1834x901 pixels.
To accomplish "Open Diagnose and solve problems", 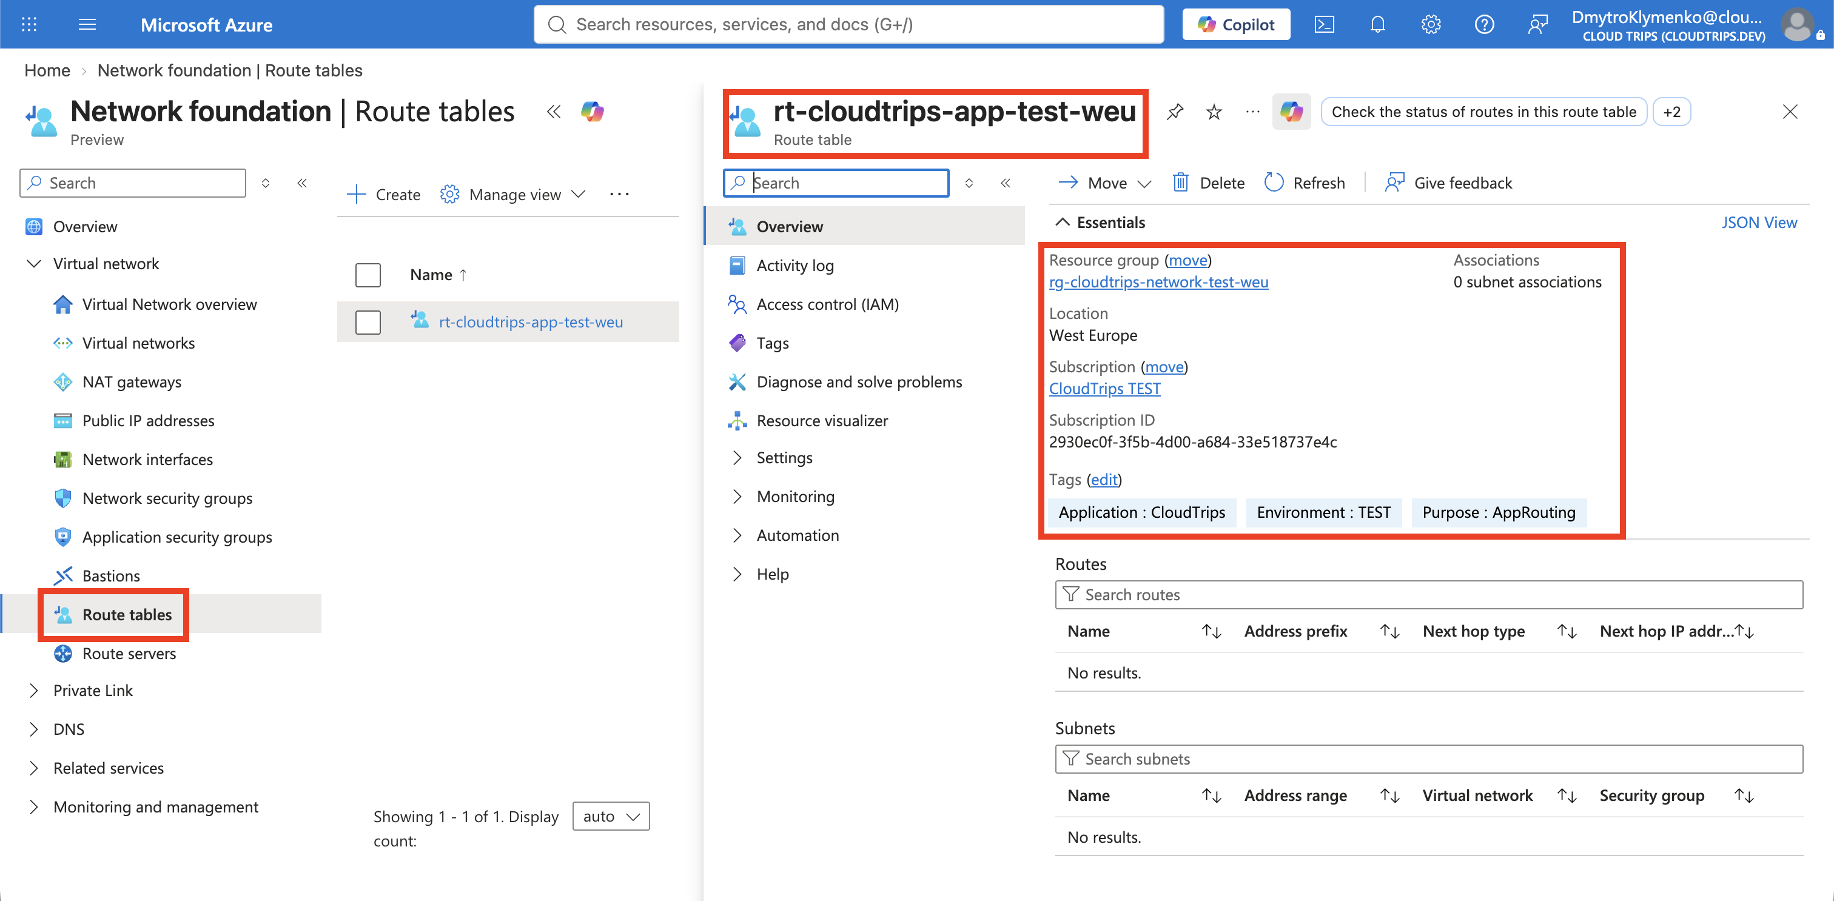I will coord(859,381).
